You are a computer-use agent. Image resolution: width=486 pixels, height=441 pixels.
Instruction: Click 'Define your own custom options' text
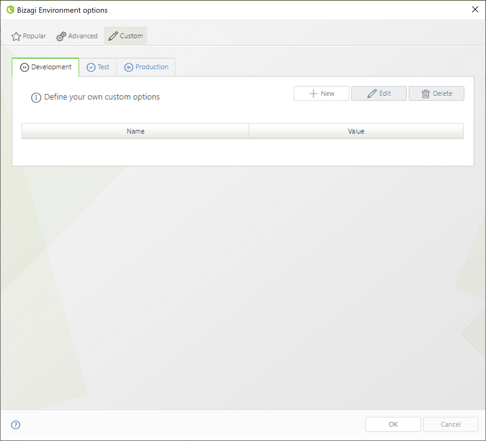(102, 97)
